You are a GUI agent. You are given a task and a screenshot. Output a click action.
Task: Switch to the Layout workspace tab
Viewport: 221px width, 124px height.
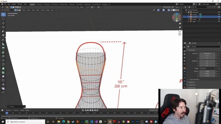(x=32, y=4)
